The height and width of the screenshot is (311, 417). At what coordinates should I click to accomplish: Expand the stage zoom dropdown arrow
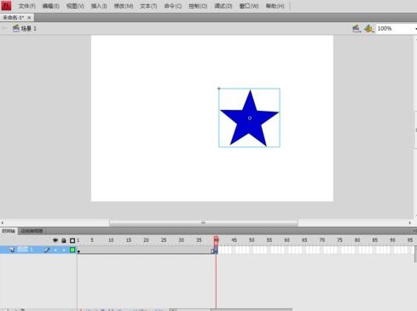(x=415, y=29)
